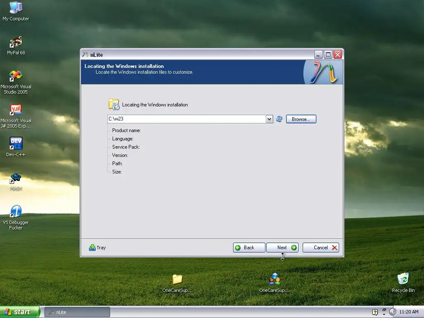Select the Dev-C++ desktop shortcut
Viewport: 424px width, 318px height.
(16, 147)
